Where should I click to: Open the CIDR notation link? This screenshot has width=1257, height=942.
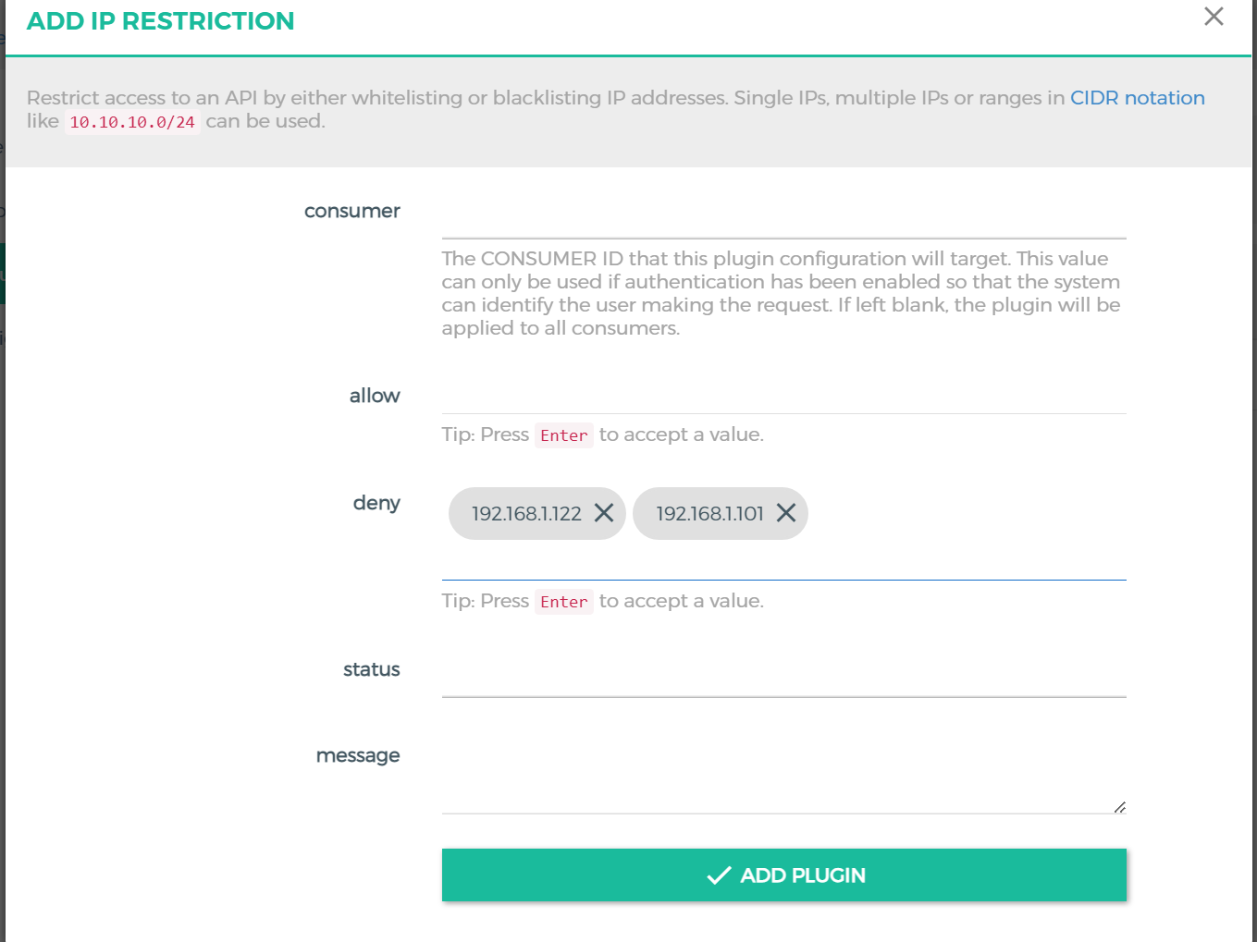pos(1137,98)
